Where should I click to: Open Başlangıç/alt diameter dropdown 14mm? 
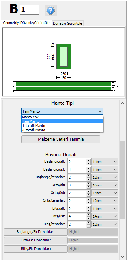105,162
